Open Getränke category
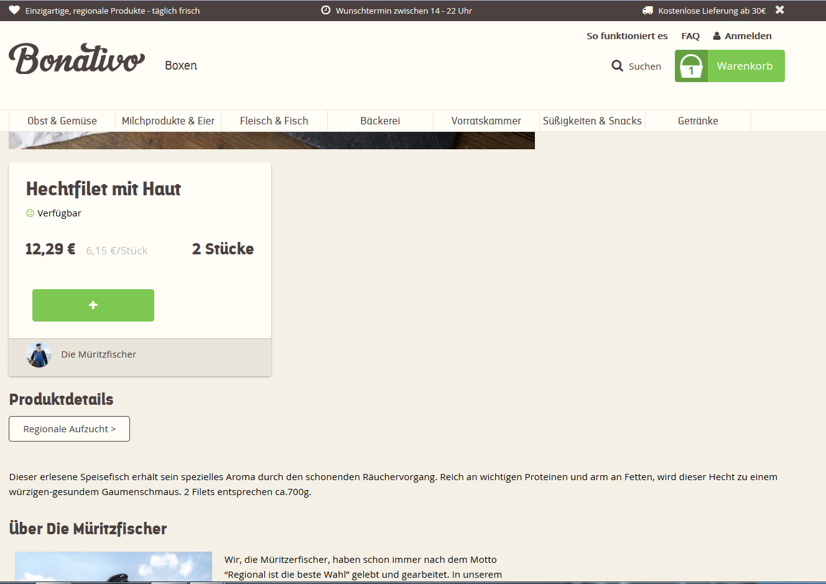Image resolution: width=826 pixels, height=584 pixels. (x=698, y=121)
